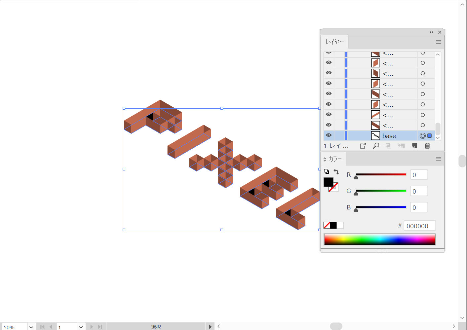Viewport: 467px width, 330px height.
Task: Click the Locate Object magnifier icon
Action: 376,146
